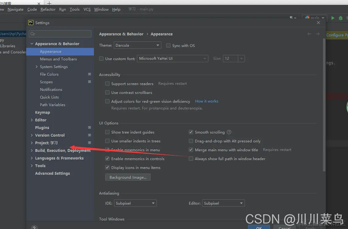Click project-level icon beside Version Control
The height and width of the screenshot is (229, 348).
[89, 135]
